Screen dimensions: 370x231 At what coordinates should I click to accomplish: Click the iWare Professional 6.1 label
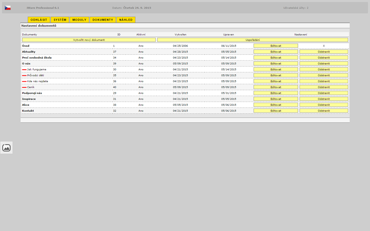pyautogui.click(x=43, y=8)
